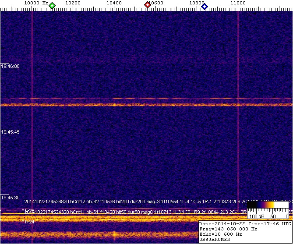Click the blue diamond frequency marker

click(204, 6)
